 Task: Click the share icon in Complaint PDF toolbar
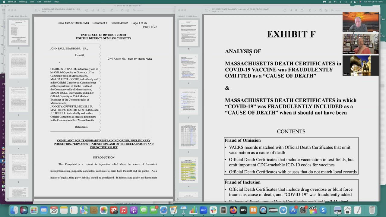coord(104,10)
